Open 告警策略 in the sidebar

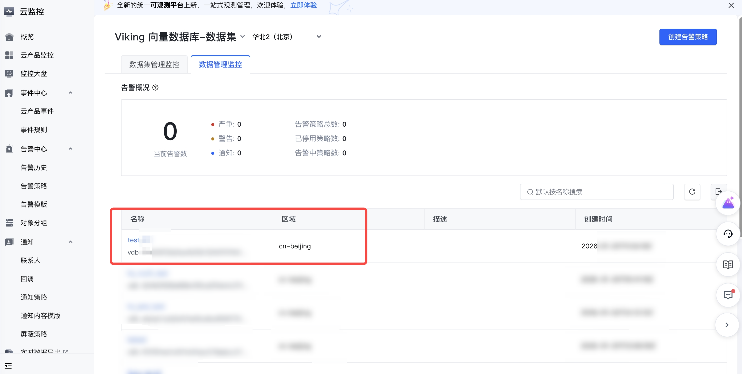click(x=34, y=186)
